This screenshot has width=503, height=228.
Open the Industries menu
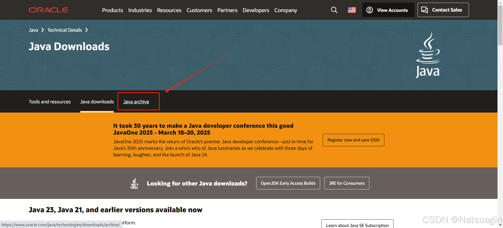[x=140, y=10]
